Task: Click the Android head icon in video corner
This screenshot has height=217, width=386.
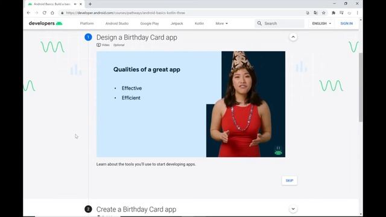Action: tap(278, 151)
